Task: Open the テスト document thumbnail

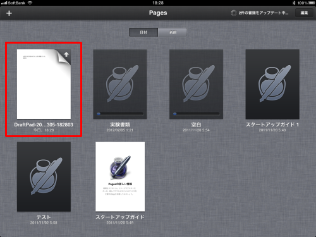Action: pos(44,177)
